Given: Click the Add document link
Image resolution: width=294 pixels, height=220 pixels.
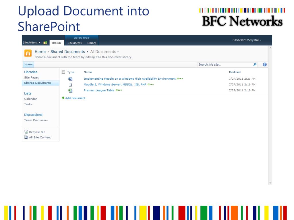Looking at the screenshot, I should (x=75, y=98).
